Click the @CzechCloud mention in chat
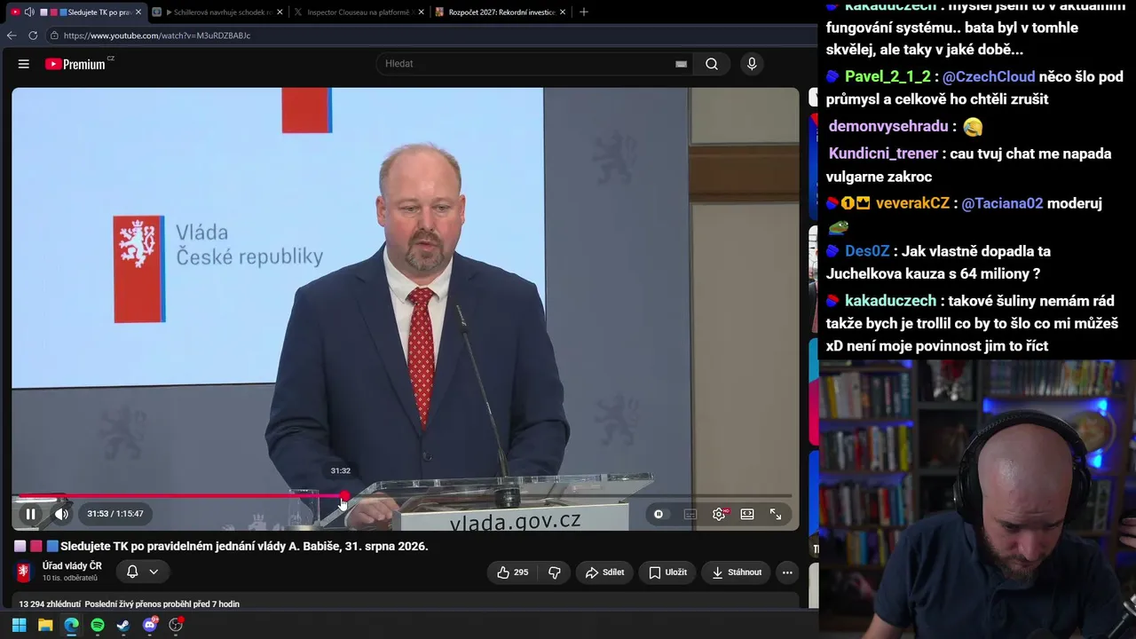 pyautogui.click(x=989, y=77)
